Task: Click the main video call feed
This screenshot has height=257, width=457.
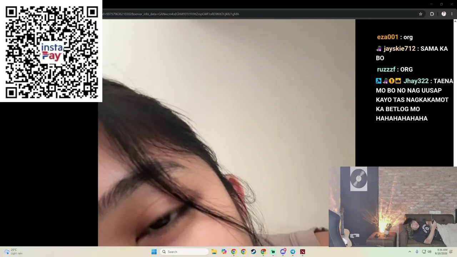Action: click(x=227, y=133)
